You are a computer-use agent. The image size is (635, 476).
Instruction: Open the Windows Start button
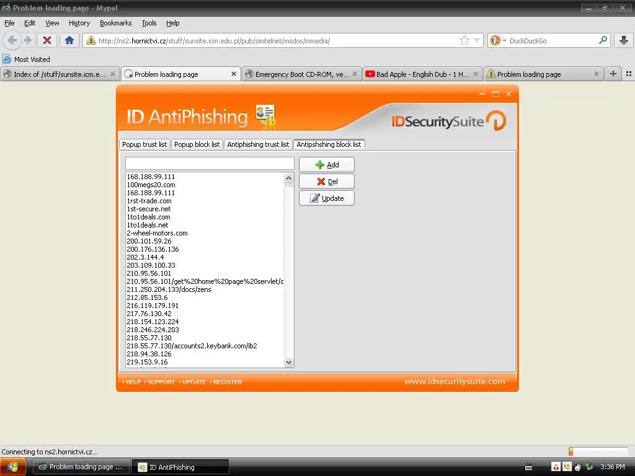coord(13,467)
